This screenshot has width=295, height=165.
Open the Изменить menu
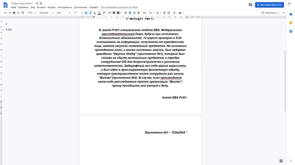24,7
